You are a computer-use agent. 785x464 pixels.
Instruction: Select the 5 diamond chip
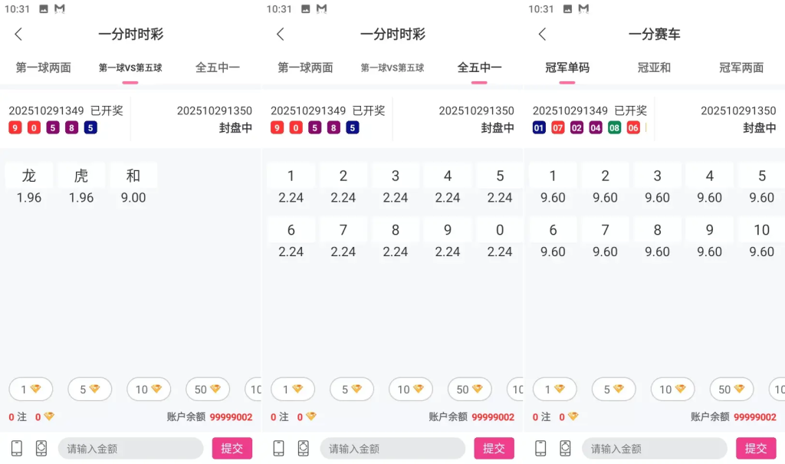pos(90,389)
